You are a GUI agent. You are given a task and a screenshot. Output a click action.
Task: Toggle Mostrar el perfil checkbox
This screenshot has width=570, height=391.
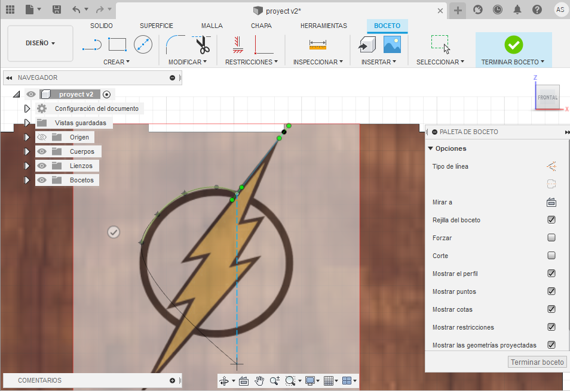coord(551,273)
